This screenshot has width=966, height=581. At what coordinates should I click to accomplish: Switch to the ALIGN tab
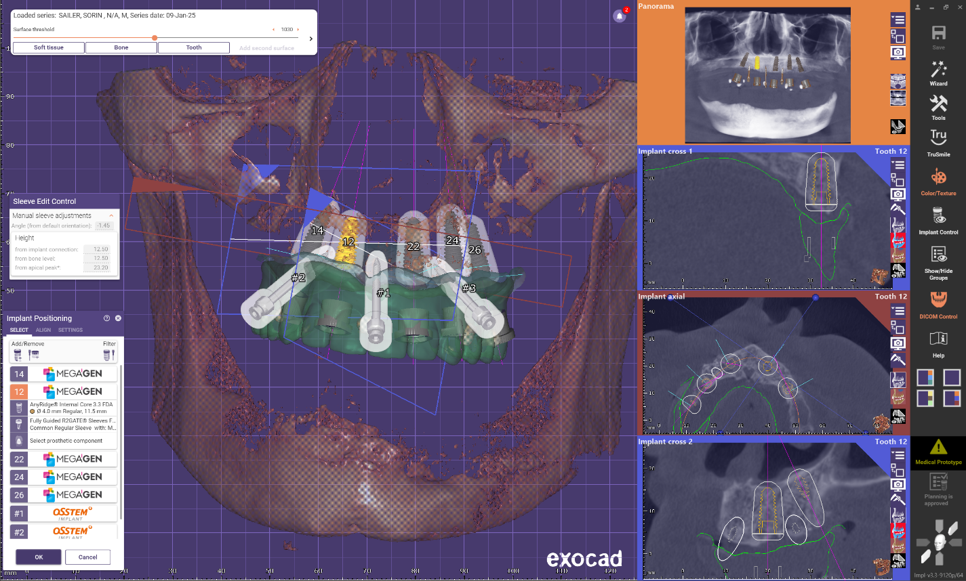(43, 330)
